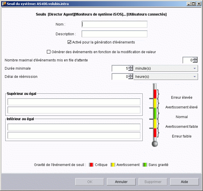This screenshot has height=191, width=203.
Task: Close the Seuil du système window
Action: [199, 4]
